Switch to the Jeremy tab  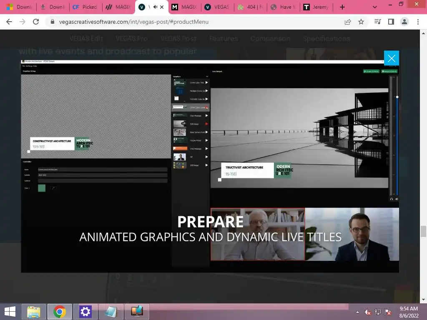pos(316,7)
